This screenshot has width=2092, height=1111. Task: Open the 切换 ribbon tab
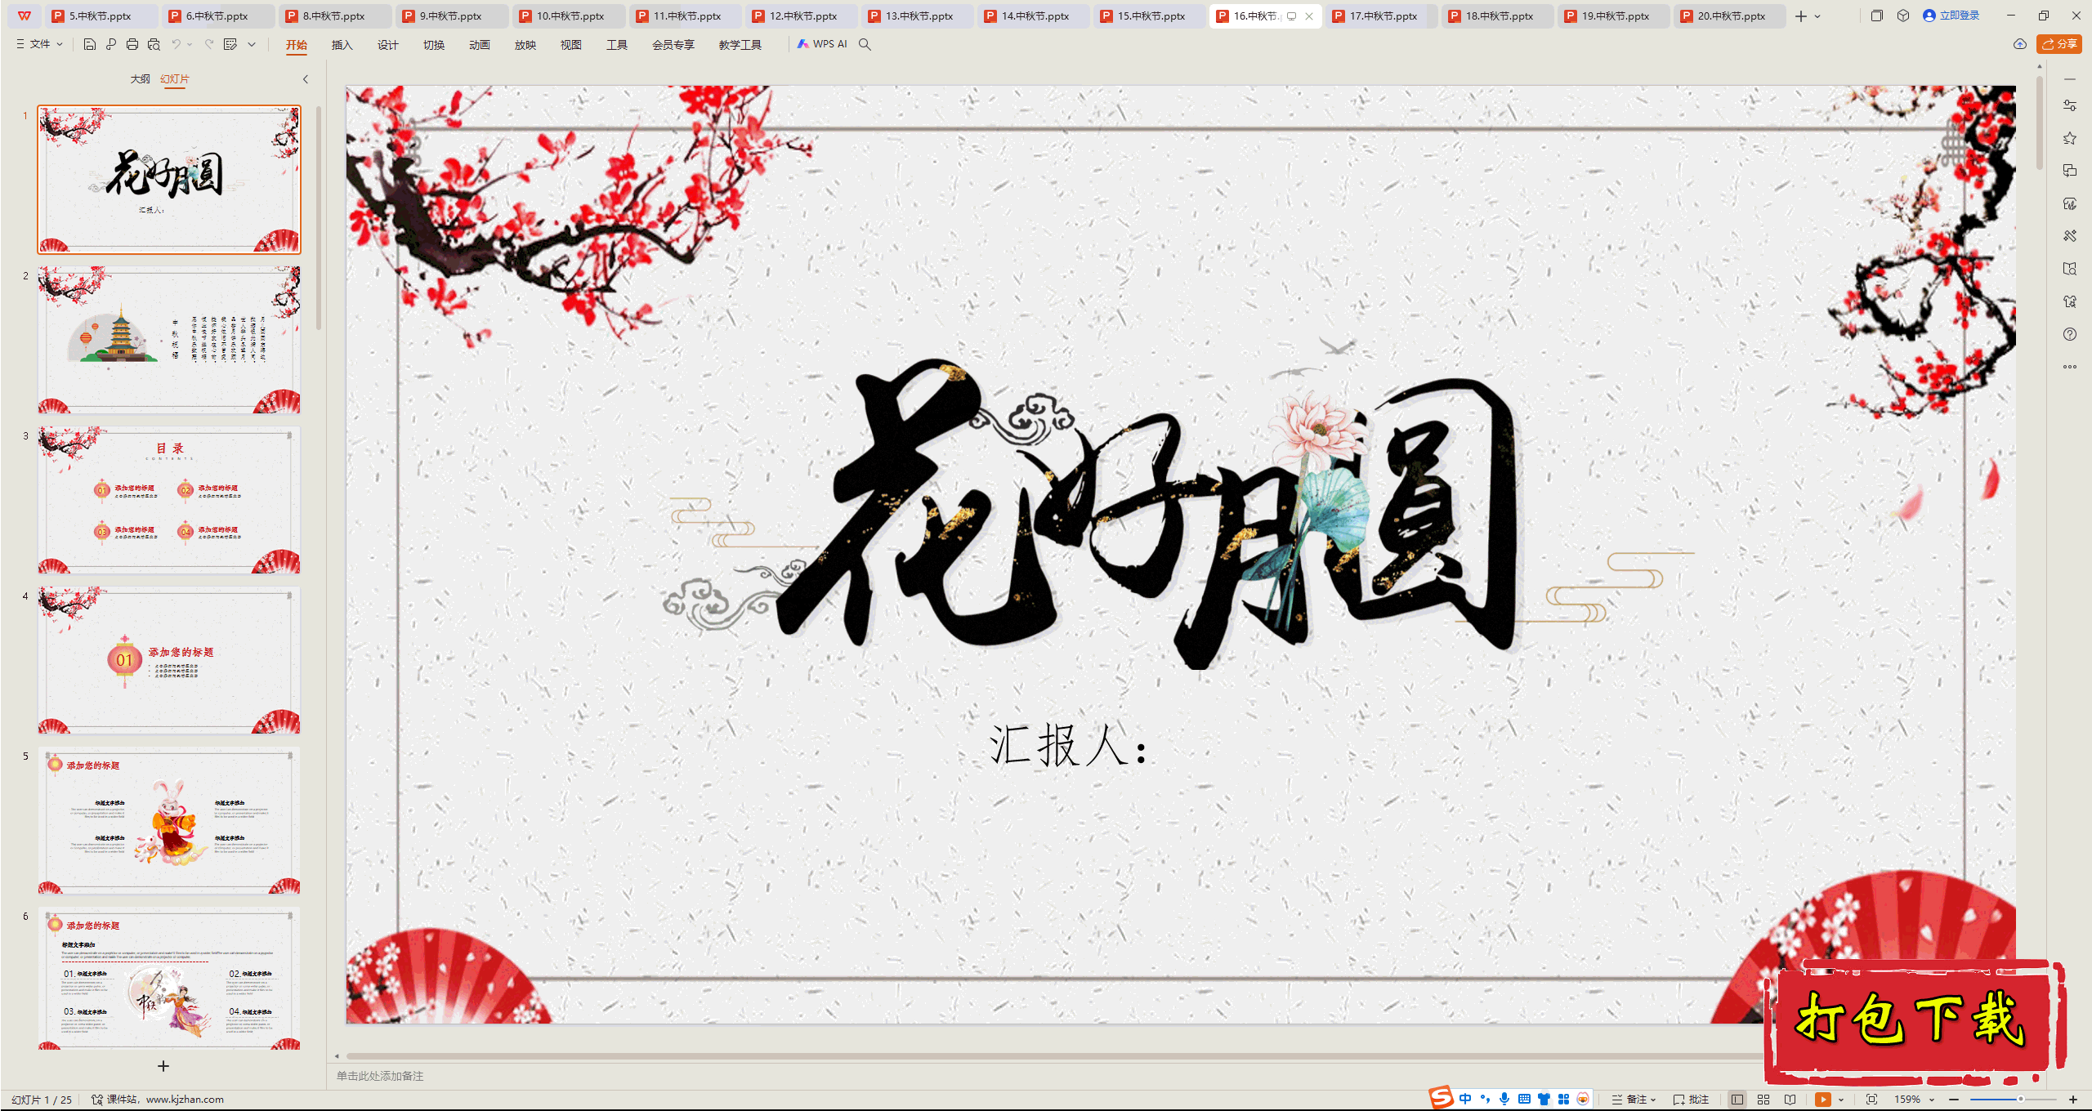click(x=433, y=45)
